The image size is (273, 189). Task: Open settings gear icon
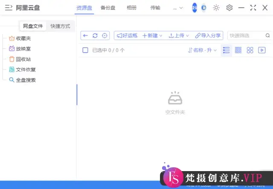click(229, 8)
